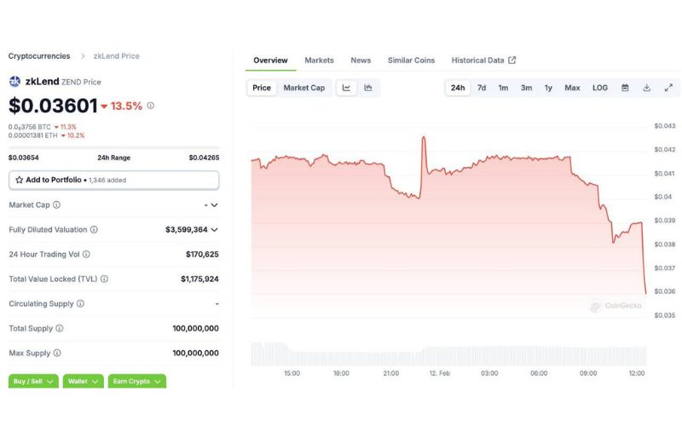Viewport: 682px width, 426px height.
Task: Switch to line chart view icon
Action: click(347, 88)
